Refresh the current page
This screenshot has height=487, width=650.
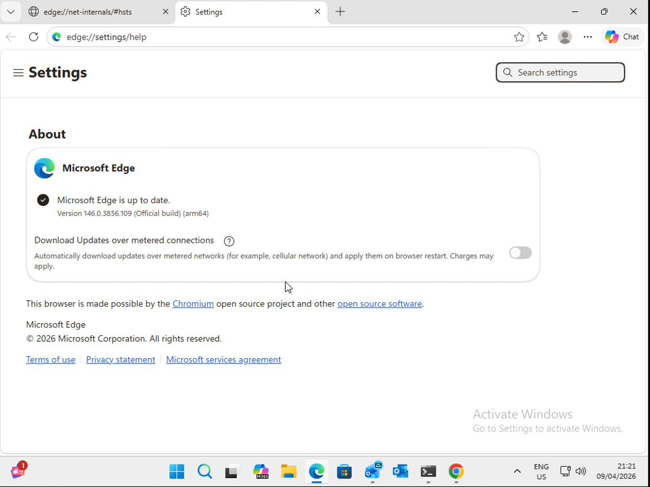34,37
